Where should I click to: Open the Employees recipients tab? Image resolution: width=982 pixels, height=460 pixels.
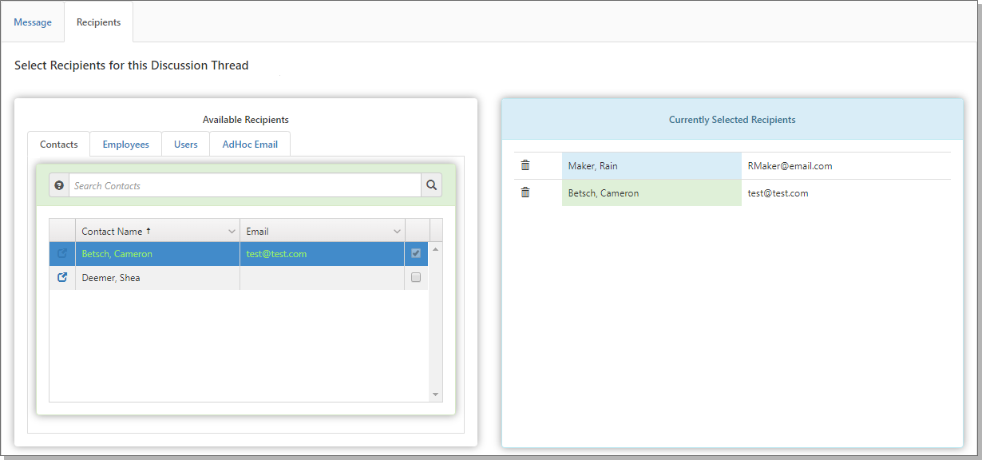[125, 145]
